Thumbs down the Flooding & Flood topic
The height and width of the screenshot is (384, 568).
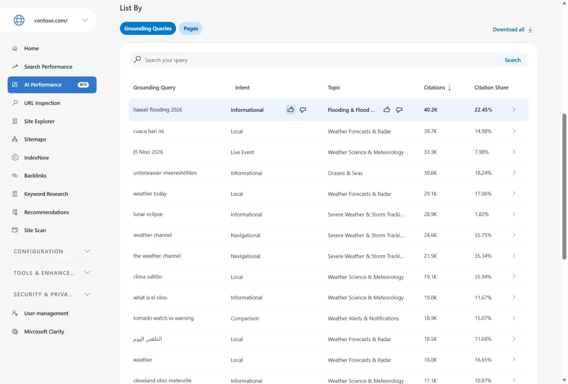pyautogui.click(x=399, y=110)
